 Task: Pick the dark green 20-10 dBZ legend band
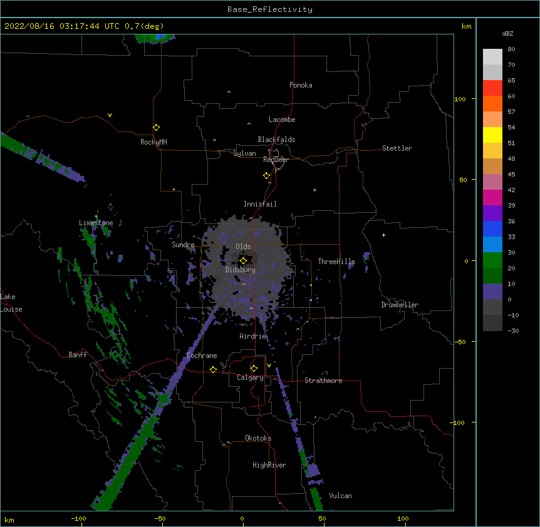[492, 275]
